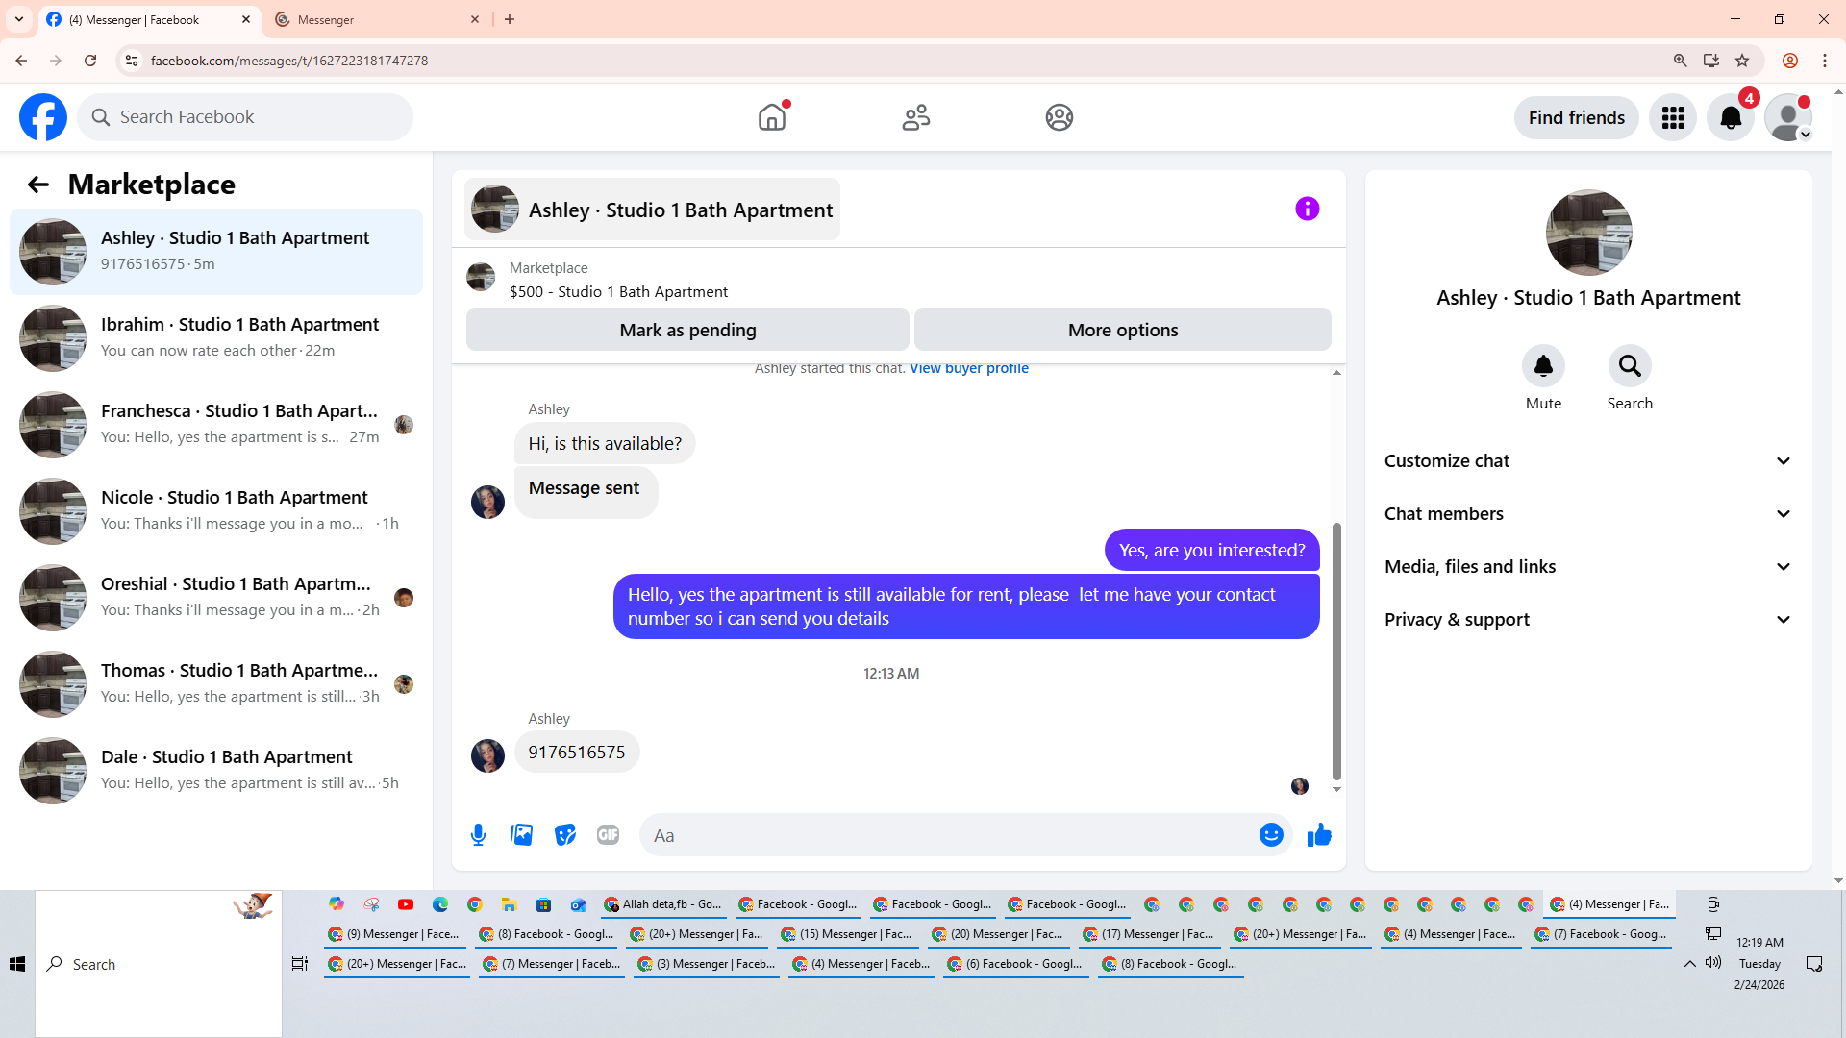
Task: Open the GIF picker
Action: coord(608,835)
